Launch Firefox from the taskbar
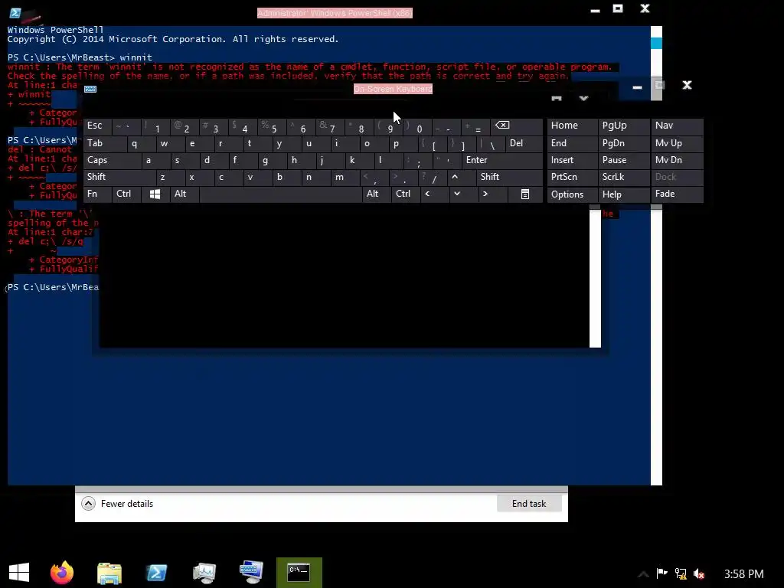The height and width of the screenshot is (588, 784). click(62, 573)
